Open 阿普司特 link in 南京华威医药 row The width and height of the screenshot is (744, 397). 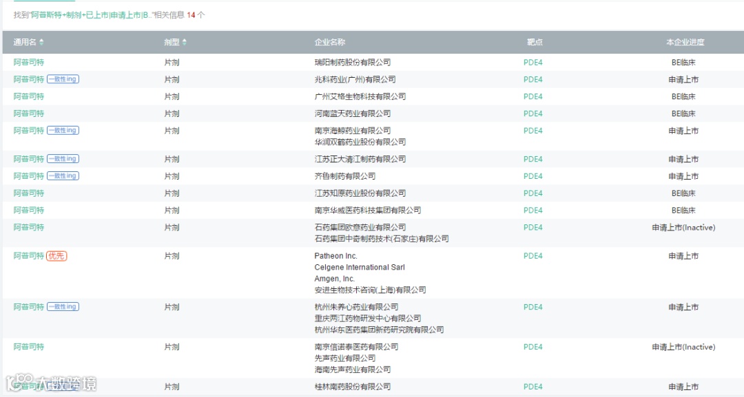point(28,210)
